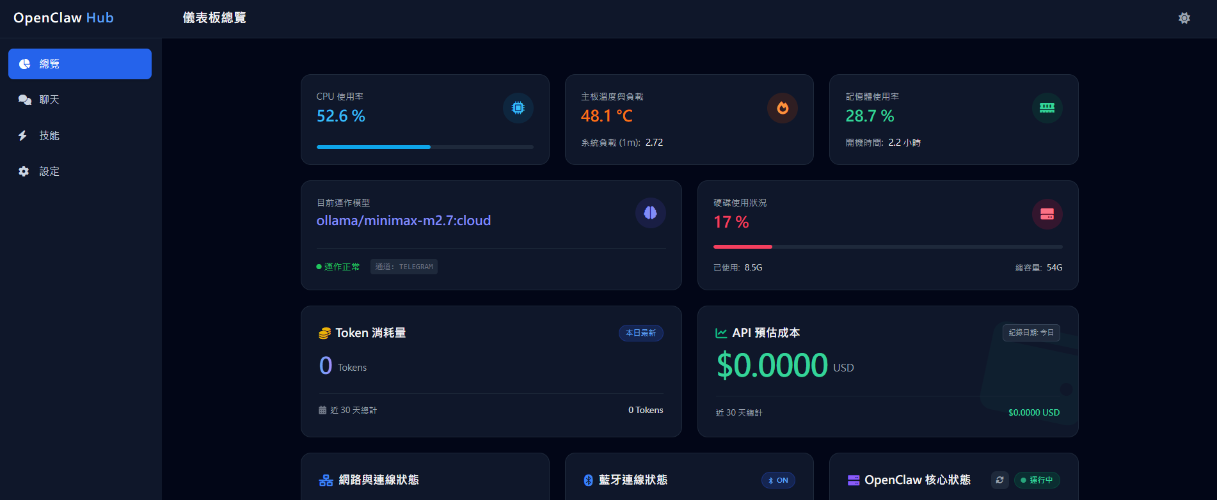1217x500 pixels.
Task: Click the 運作正常 status text
Action: (342, 267)
